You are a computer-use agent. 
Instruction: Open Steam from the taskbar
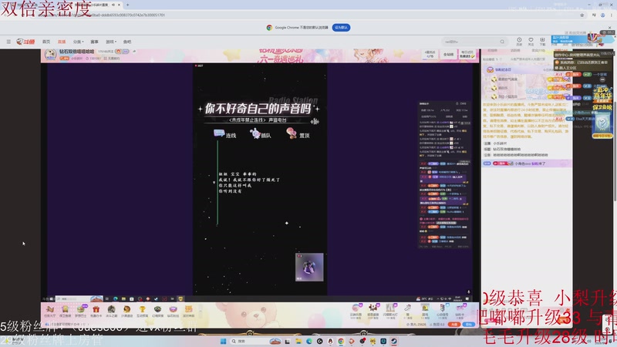(393, 341)
